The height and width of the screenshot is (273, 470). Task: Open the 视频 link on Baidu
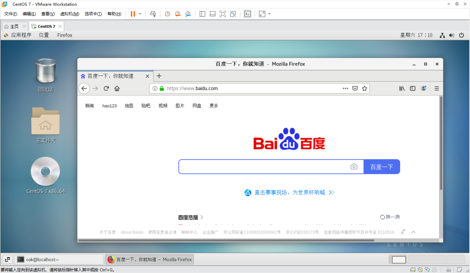coord(163,106)
